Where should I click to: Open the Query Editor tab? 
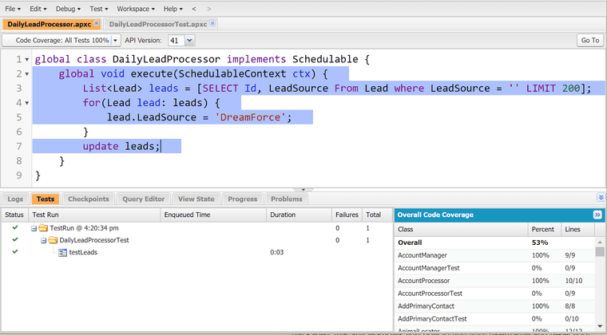tap(144, 199)
